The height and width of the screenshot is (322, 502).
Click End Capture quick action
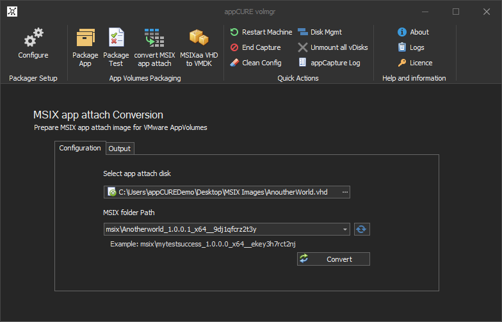pyautogui.click(x=255, y=47)
